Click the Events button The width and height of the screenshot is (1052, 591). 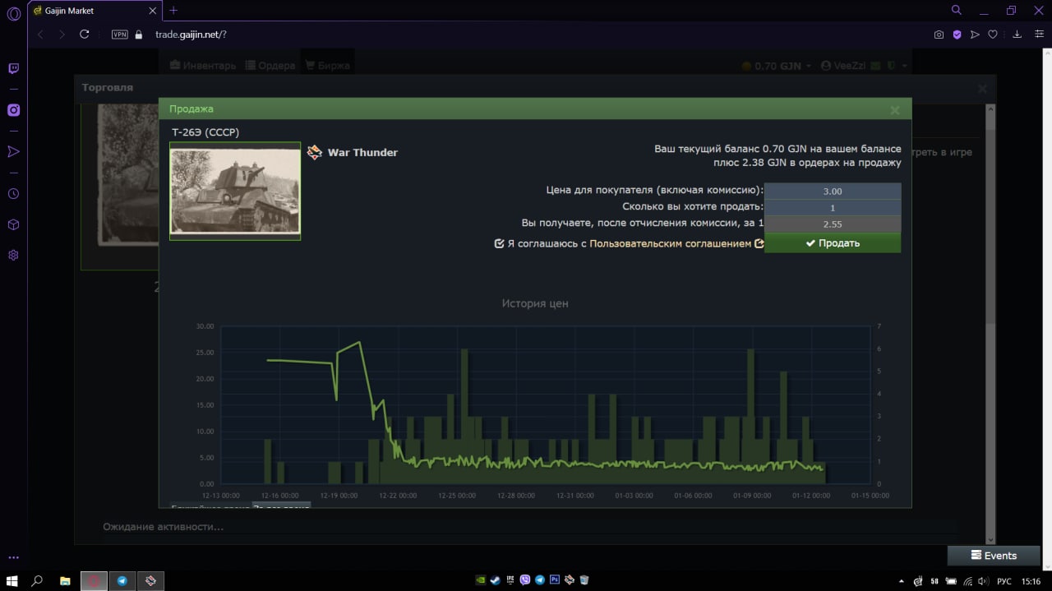tap(993, 556)
